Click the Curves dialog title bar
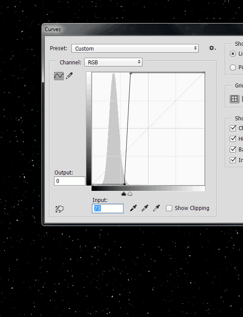Viewport: 243px width, 317px height. pos(143,29)
